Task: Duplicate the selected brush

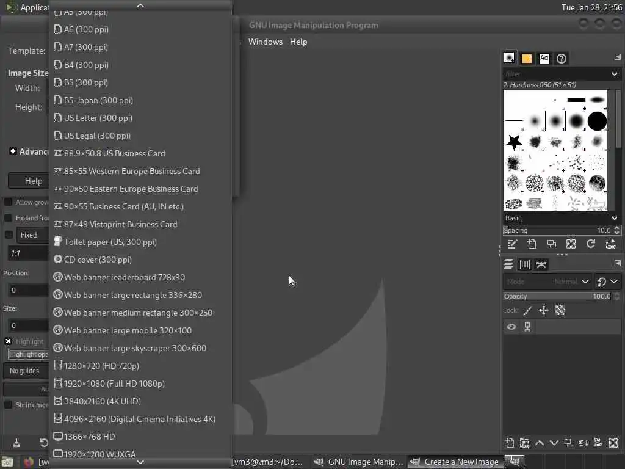Action: click(551, 244)
